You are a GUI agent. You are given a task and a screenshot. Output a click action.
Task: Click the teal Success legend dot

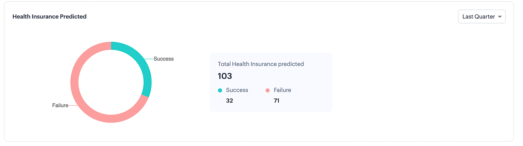point(220,90)
